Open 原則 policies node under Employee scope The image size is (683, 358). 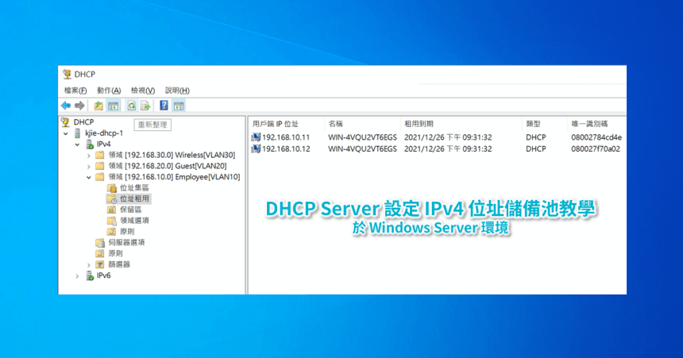click(x=127, y=231)
